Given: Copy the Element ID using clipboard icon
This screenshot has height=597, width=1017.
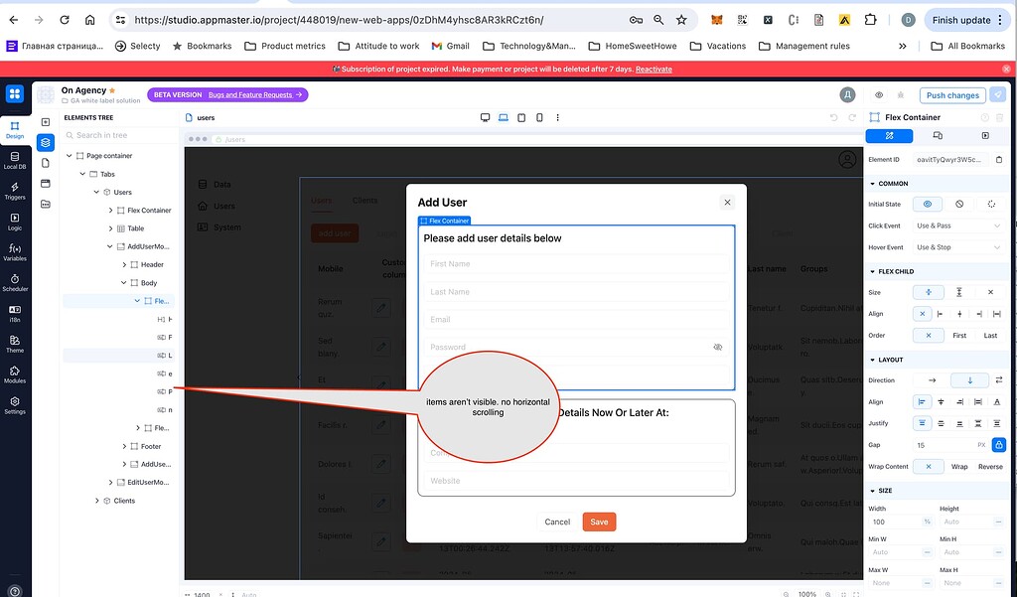Looking at the screenshot, I should (1000, 158).
